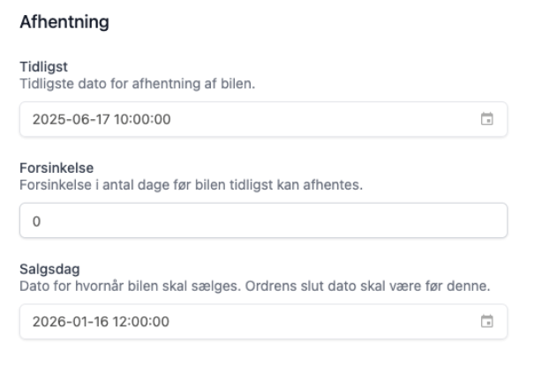
Task: Click the value 0 in Forsinkelse
Action: [x=36, y=221]
